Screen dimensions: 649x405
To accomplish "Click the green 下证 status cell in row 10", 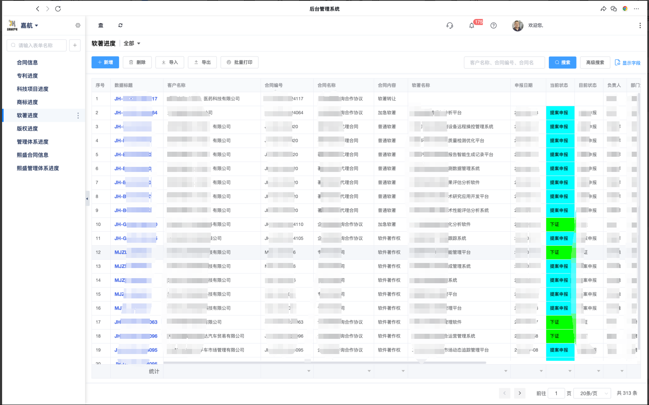I will 560,225.
